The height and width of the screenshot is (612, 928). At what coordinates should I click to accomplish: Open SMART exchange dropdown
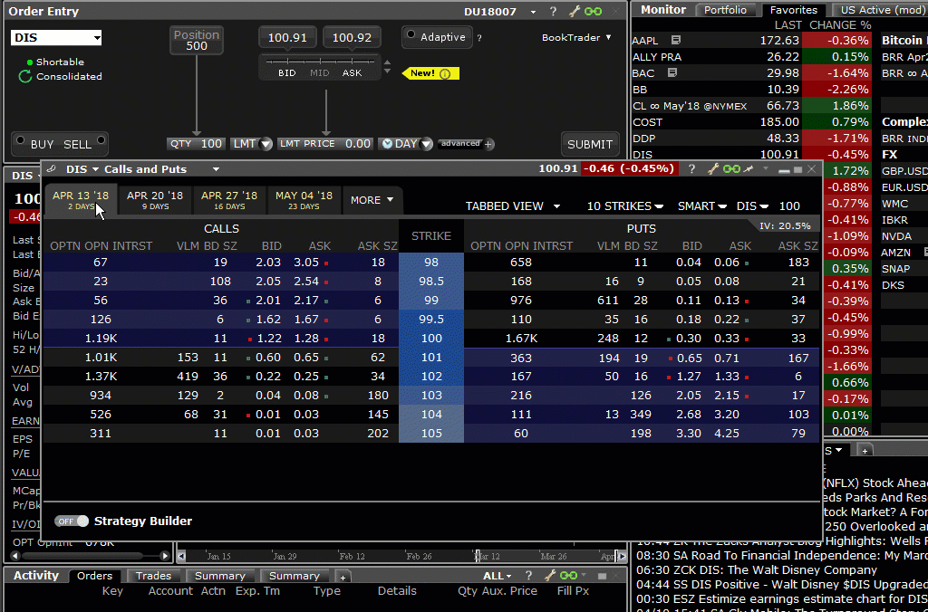[x=702, y=206]
